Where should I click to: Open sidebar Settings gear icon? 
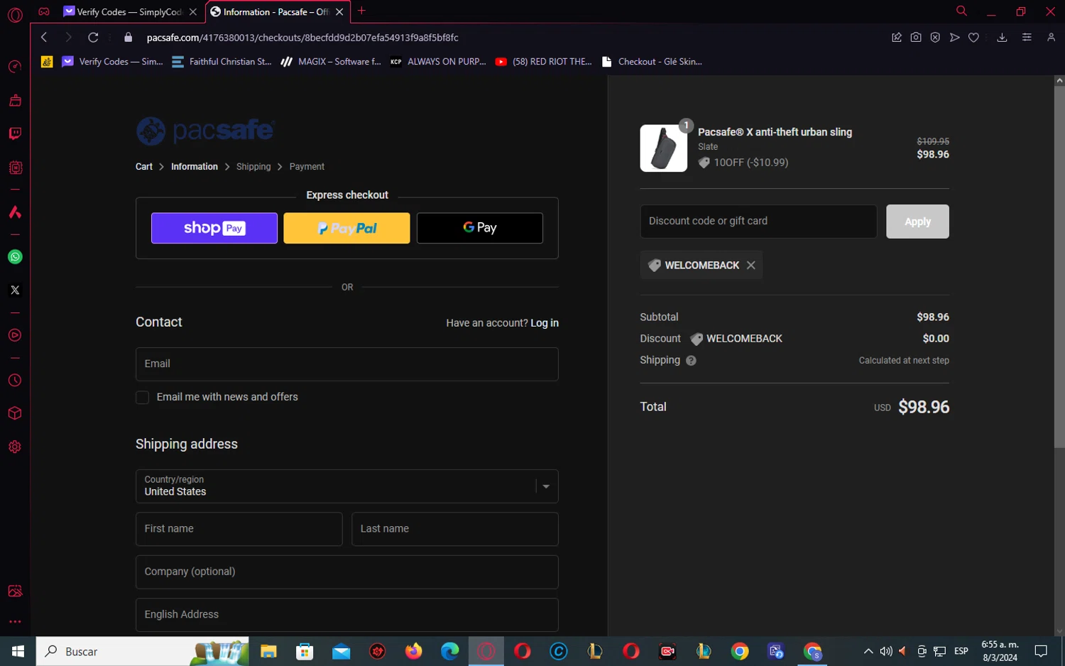coord(15,447)
